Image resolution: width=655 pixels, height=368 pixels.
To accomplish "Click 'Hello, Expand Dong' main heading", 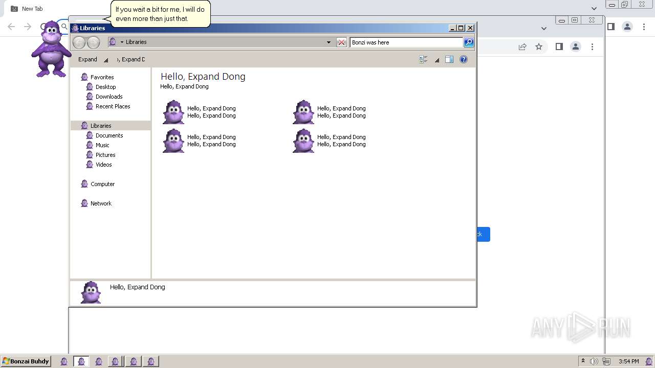I will pyautogui.click(x=203, y=77).
